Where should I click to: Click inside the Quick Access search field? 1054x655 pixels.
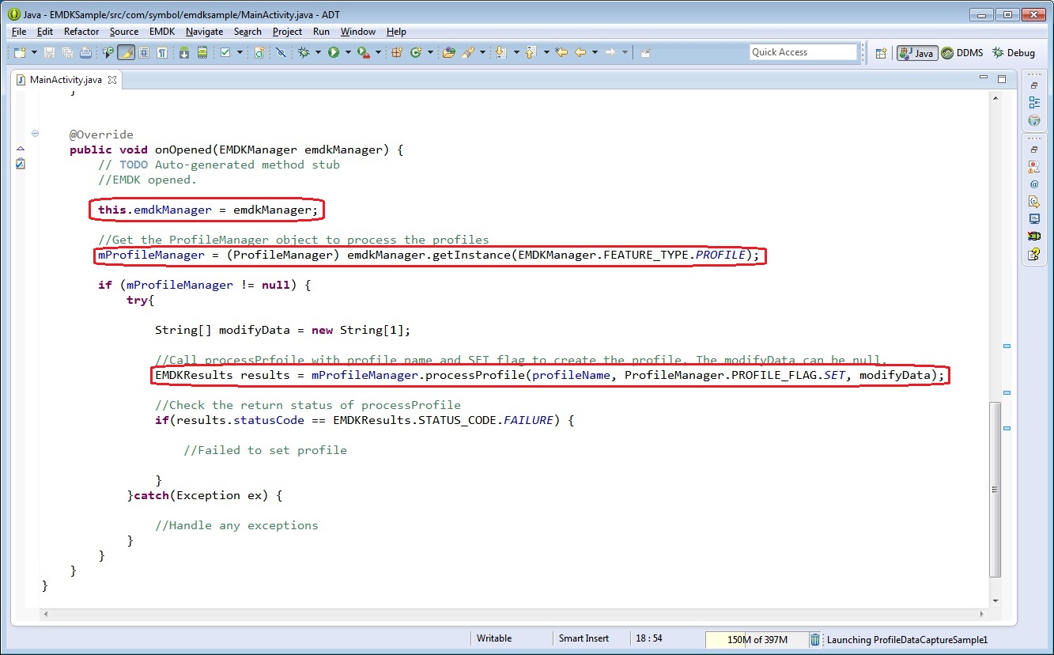803,52
